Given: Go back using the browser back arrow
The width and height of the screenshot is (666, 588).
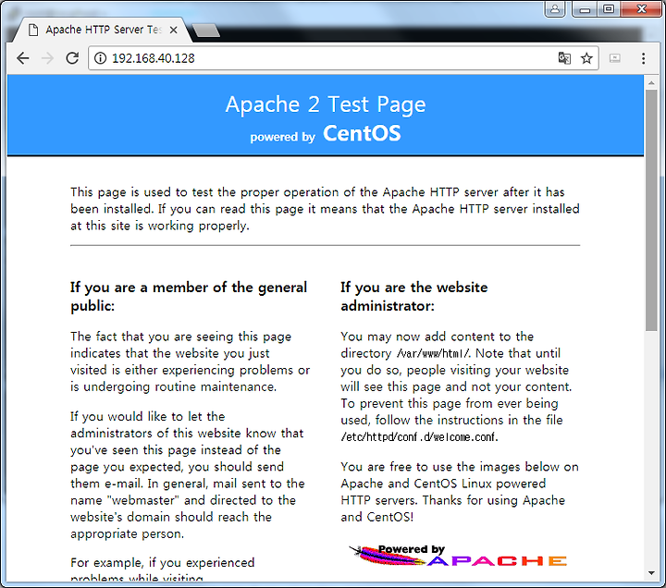Looking at the screenshot, I should tap(23, 58).
